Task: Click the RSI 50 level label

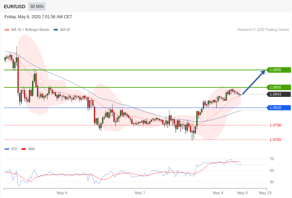Action: (x=272, y=170)
